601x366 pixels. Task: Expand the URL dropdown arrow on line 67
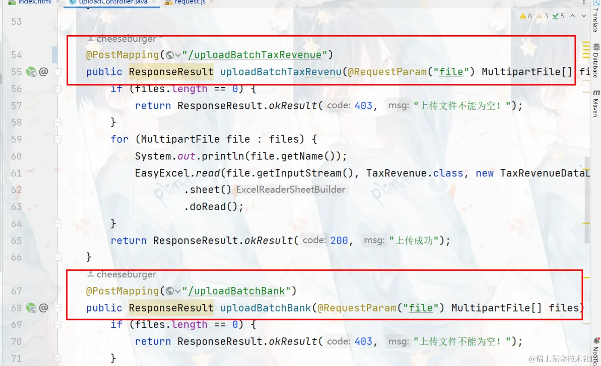pos(178,292)
